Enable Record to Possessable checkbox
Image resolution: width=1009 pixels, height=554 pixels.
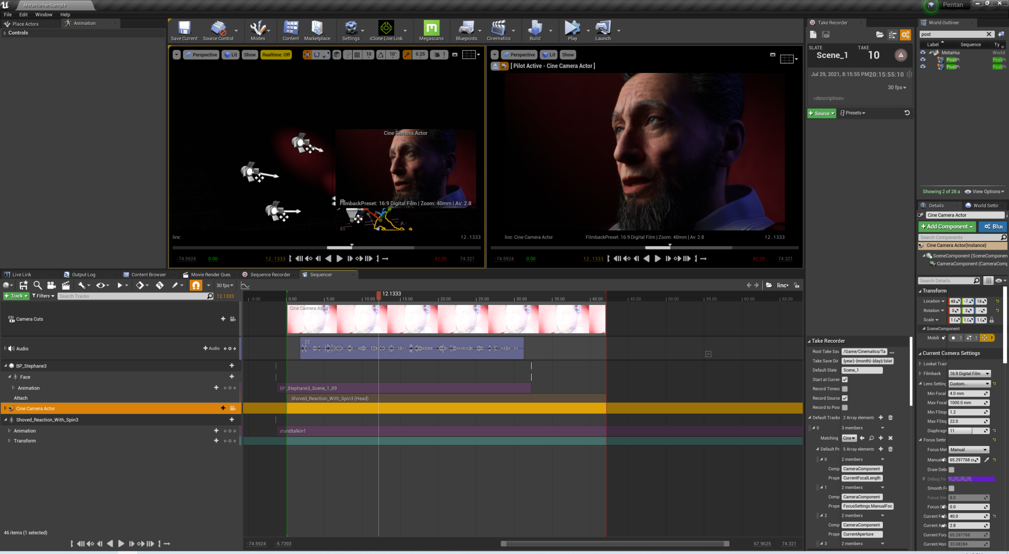(x=845, y=407)
